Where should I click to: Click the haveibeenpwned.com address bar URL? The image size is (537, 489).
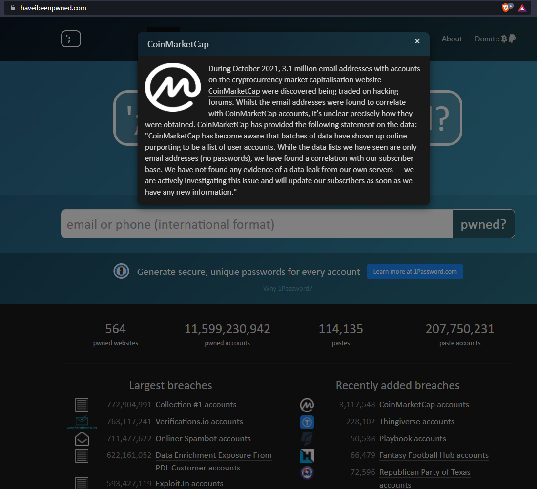click(x=53, y=8)
